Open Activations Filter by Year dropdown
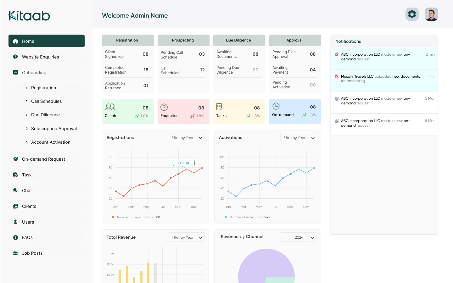 click(x=299, y=137)
